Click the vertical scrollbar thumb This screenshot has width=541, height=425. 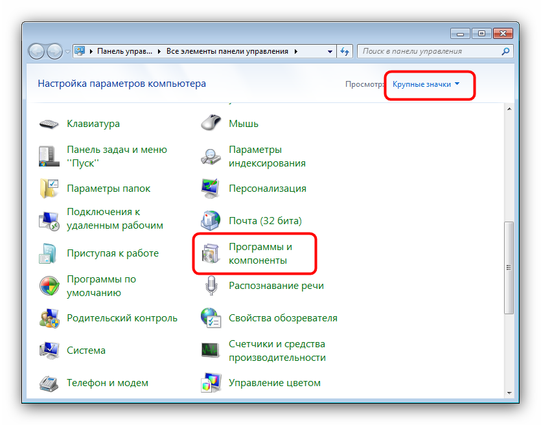click(509, 268)
